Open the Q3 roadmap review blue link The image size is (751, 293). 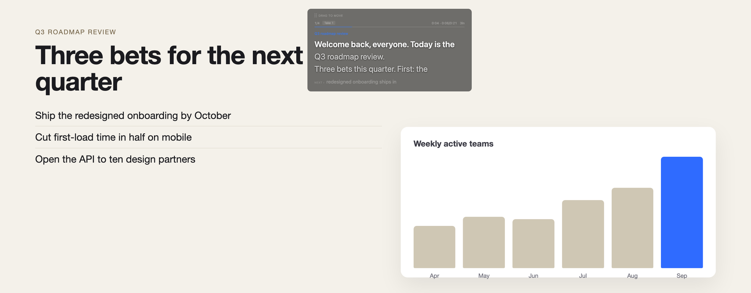point(331,34)
